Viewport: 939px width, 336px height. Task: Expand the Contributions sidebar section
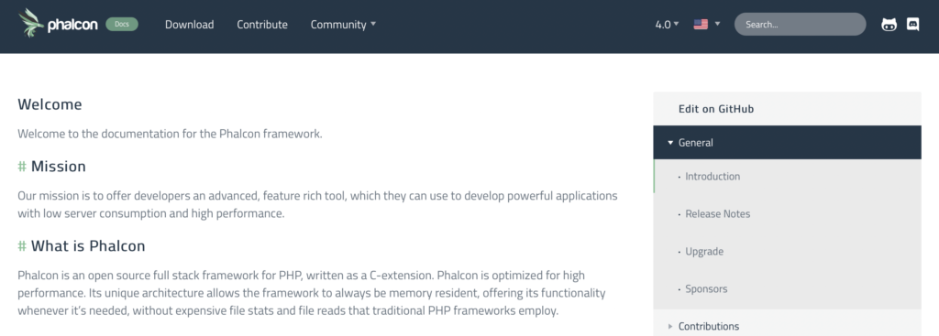787,326
